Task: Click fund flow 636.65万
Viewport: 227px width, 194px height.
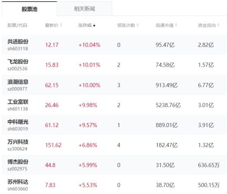Action: point(209,165)
